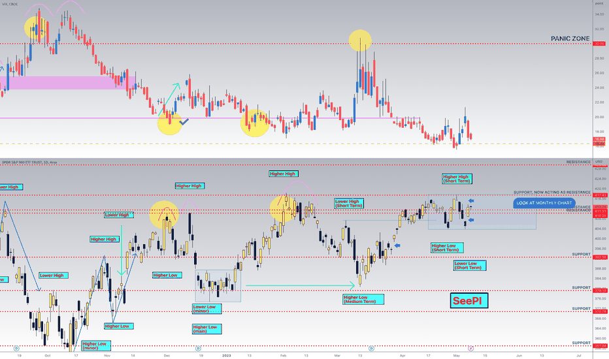Click the topmost RESISTANCE text label
Viewport: 609px width, 359px height.
578,162
